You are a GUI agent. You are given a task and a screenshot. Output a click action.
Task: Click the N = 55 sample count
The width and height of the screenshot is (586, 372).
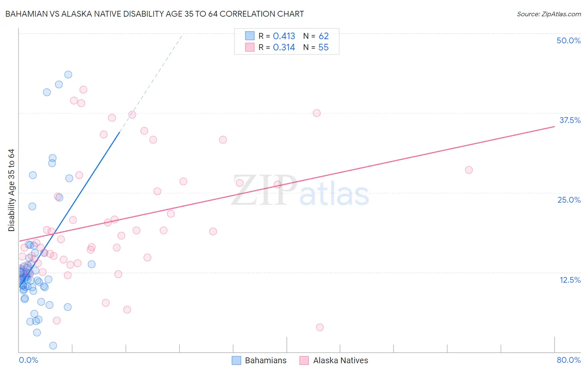[316, 47]
